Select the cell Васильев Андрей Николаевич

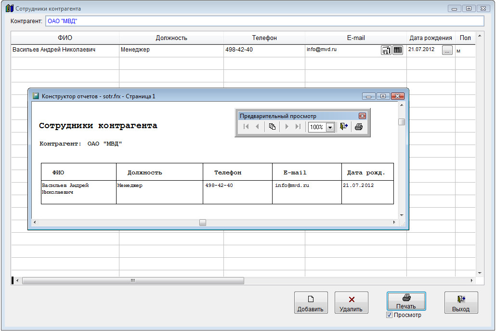point(65,51)
